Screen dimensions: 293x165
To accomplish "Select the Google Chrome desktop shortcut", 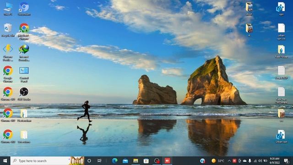I will 8,74.
